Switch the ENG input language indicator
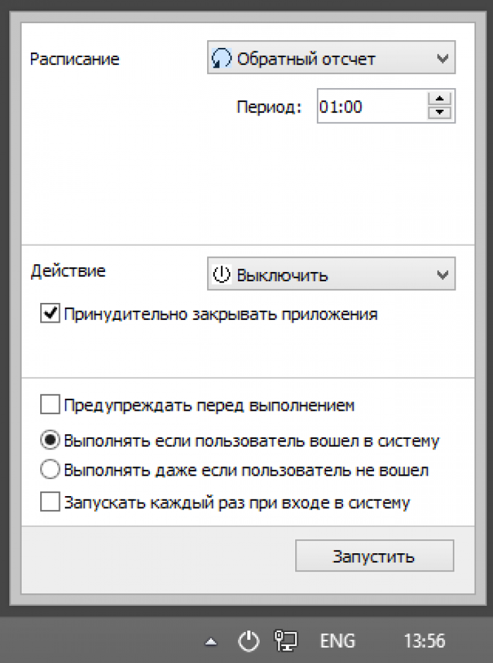Screen dimensions: 493x663 tap(337, 641)
